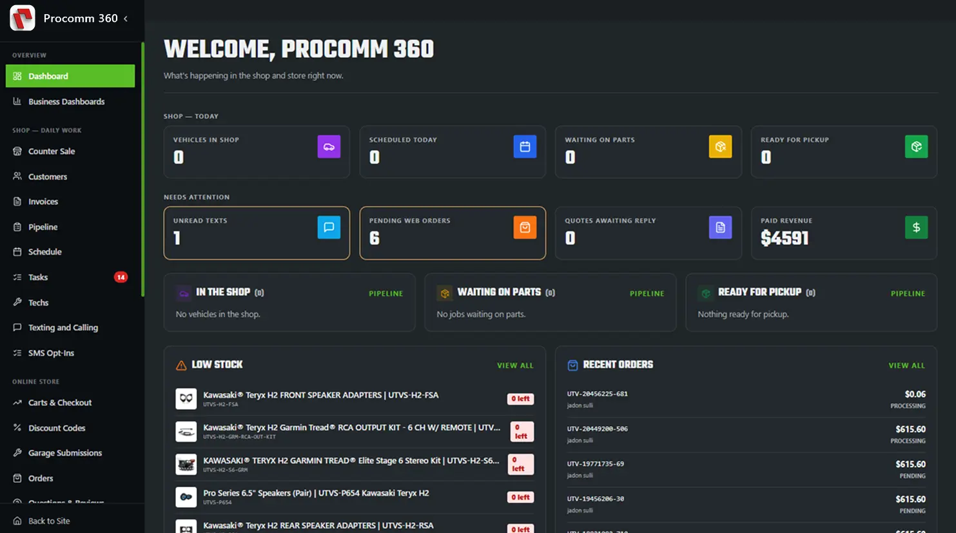Click the 0 left badge for UTVS-H2-FSA

tap(520, 399)
